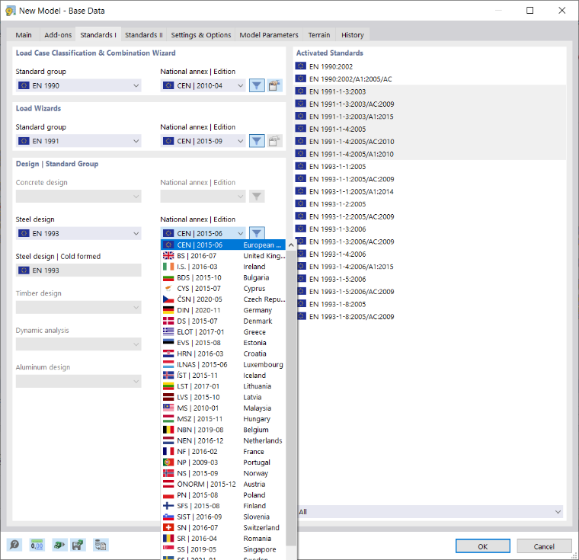Collapse the CEN | 2015-06 annex dropdown
The width and height of the screenshot is (579, 560).
pos(203,233)
